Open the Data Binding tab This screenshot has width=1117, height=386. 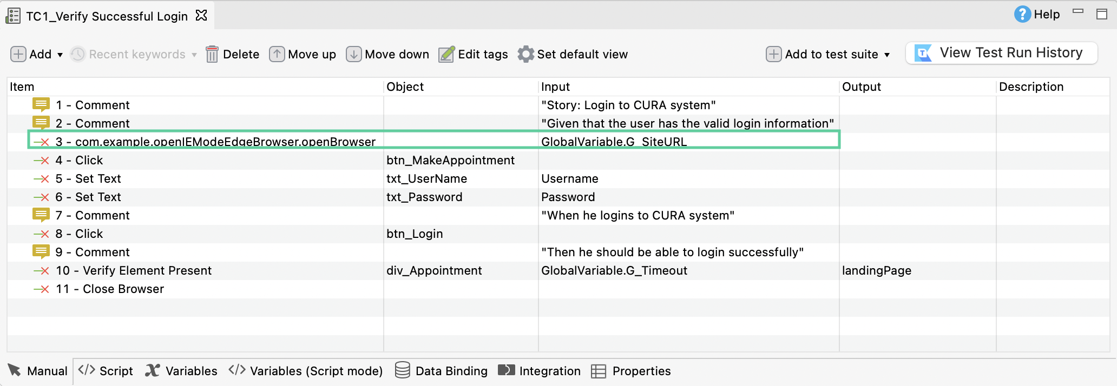click(441, 371)
